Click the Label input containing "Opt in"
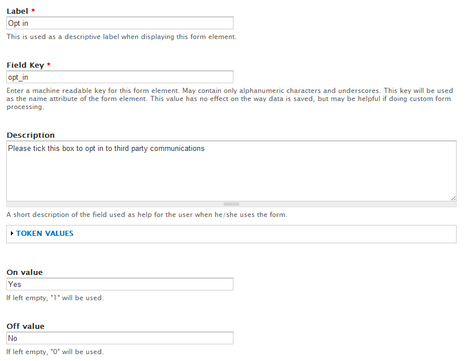Image resolution: width=471 pixels, height=361 pixels. pos(120,23)
